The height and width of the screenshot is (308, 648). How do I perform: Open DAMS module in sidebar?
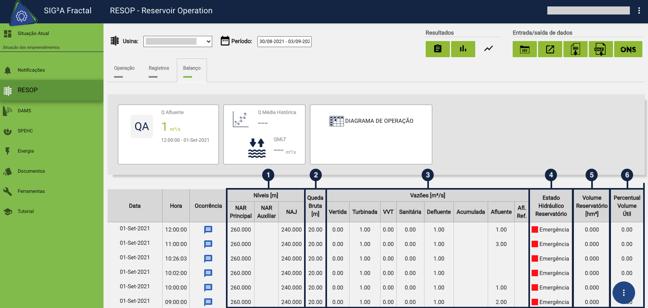pyautogui.click(x=24, y=111)
